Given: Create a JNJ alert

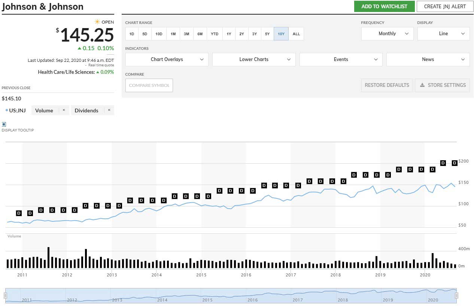Looking at the screenshot, I should [445, 6].
